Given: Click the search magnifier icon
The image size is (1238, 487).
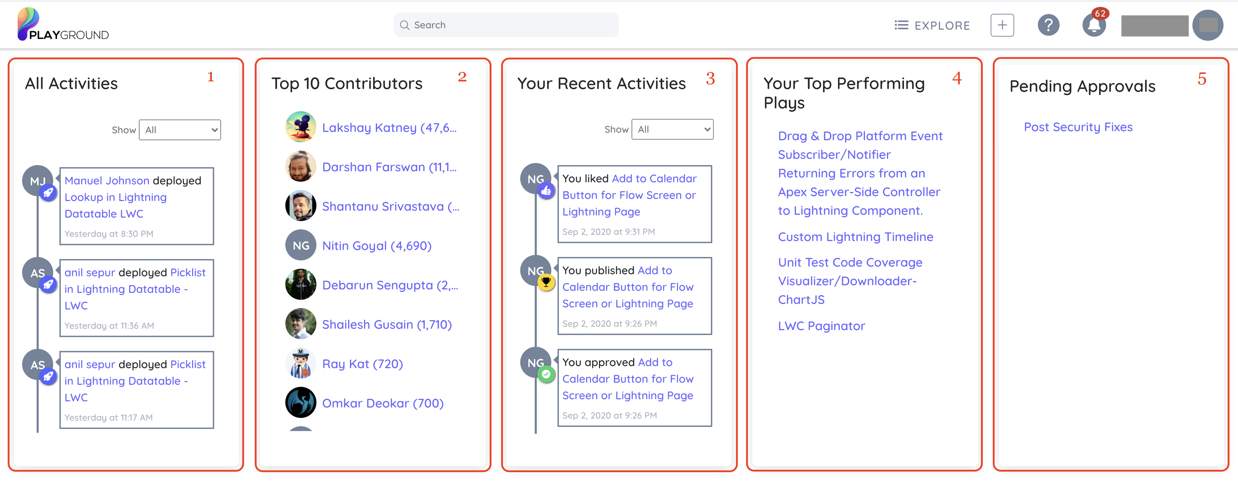Looking at the screenshot, I should tap(404, 25).
